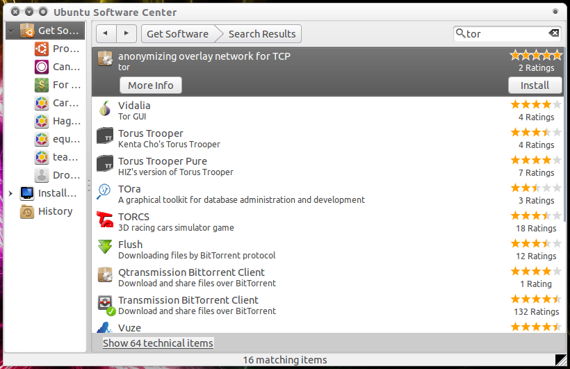Select the Vuze title text

point(129,327)
